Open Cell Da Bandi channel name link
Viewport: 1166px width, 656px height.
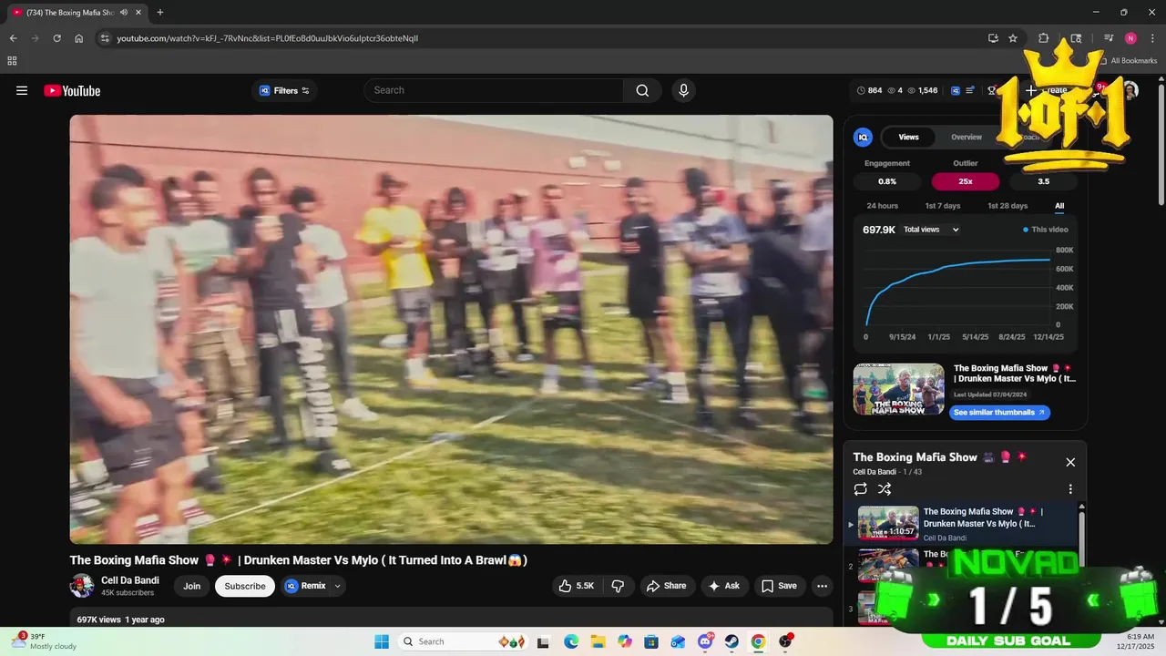tap(130, 580)
